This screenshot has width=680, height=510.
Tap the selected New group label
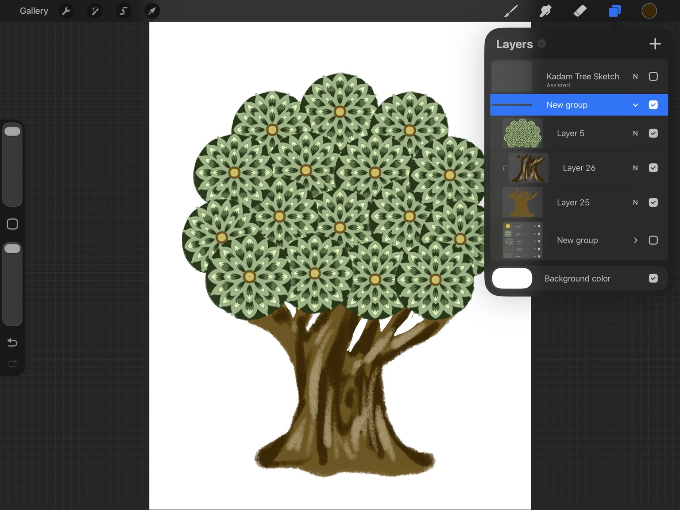coord(567,105)
